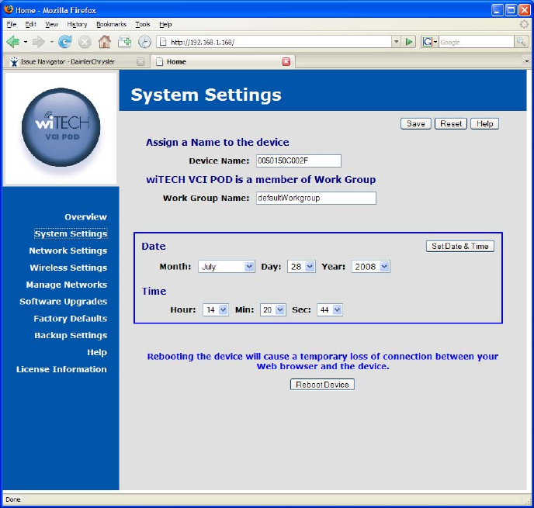Image resolution: width=534 pixels, height=508 pixels.
Task: Close the Home tab
Action: pos(286,61)
